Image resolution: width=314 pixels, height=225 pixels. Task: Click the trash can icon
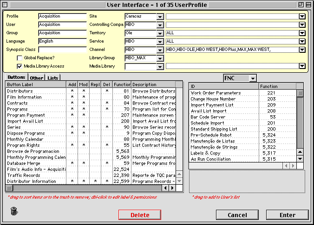(14, 211)
